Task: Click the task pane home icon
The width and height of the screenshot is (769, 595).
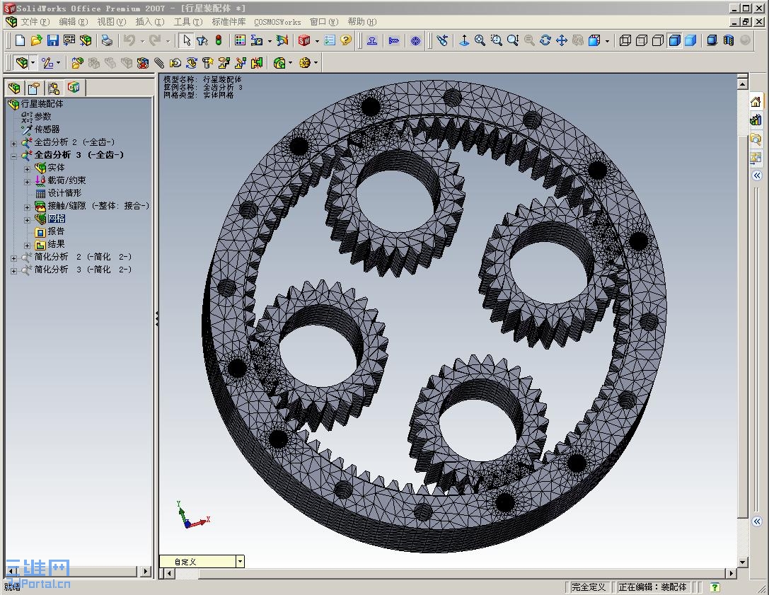Action: pyautogui.click(x=756, y=102)
